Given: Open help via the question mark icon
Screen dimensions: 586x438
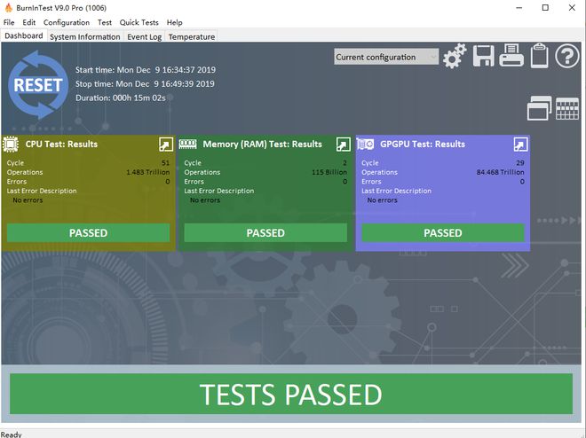Looking at the screenshot, I should [x=567, y=56].
